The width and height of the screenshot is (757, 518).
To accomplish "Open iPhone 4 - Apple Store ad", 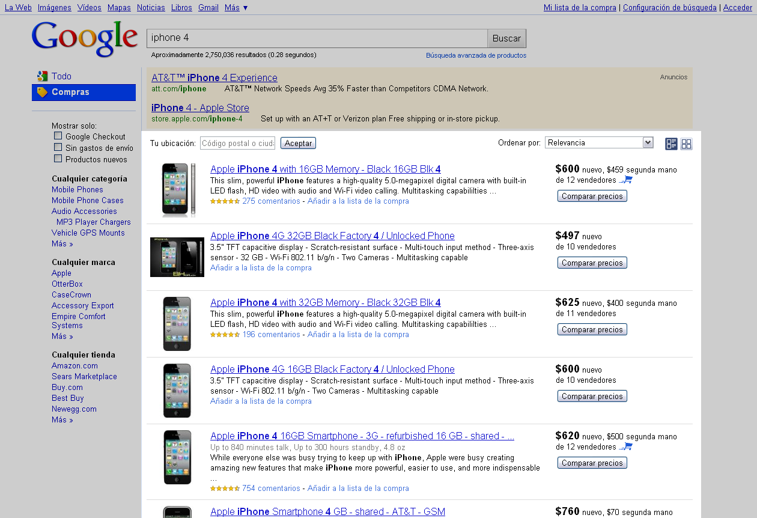I will point(200,108).
